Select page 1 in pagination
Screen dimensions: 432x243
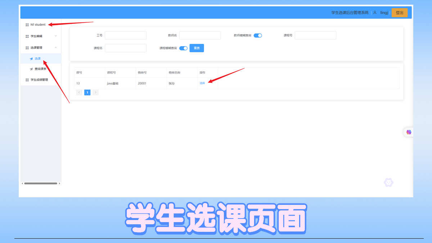[87, 93]
